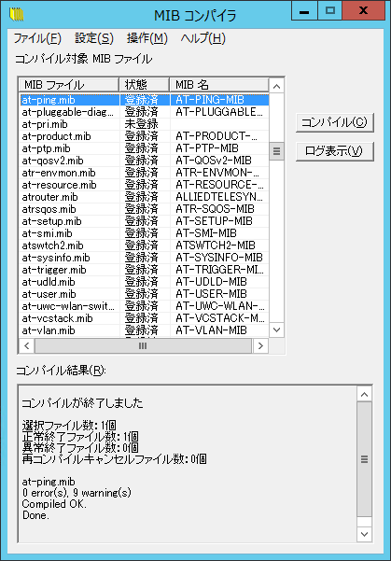This screenshot has height=561, width=391.
Task: Click the file list scroll up arrow
Action: [276, 86]
